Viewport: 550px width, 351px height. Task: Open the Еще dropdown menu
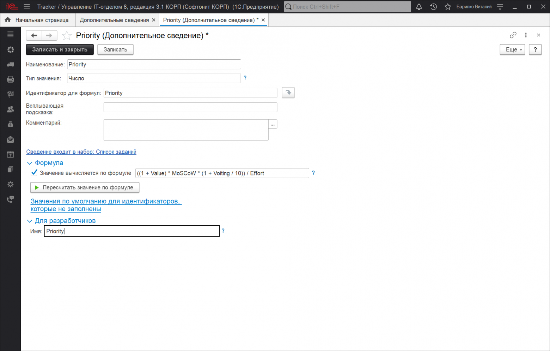[x=512, y=49]
